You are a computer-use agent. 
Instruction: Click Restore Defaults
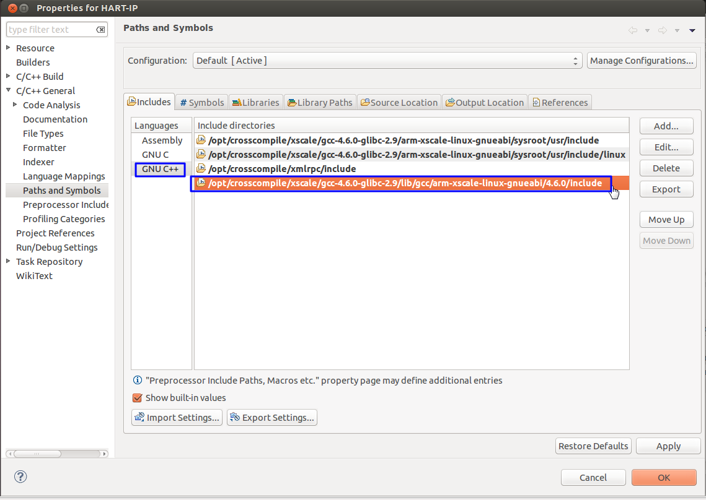click(593, 446)
